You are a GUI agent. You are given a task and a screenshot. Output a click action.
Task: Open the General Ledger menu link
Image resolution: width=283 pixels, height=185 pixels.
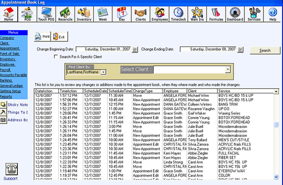click(x=11, y=86)
